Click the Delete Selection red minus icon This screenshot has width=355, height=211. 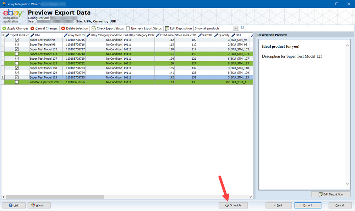pyautogui.click(x=63, y=28)
